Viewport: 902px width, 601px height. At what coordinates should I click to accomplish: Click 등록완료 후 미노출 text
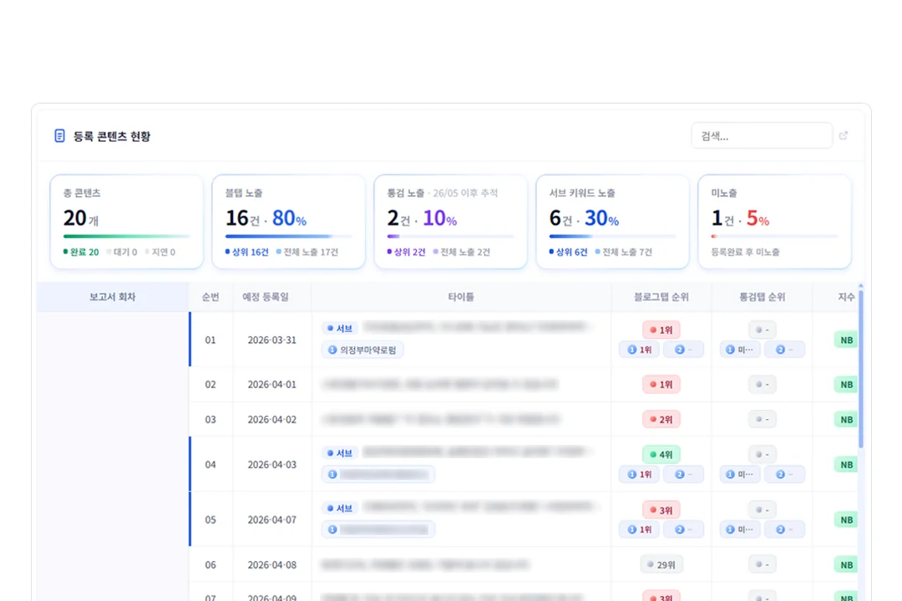click(x=745, y=252)
